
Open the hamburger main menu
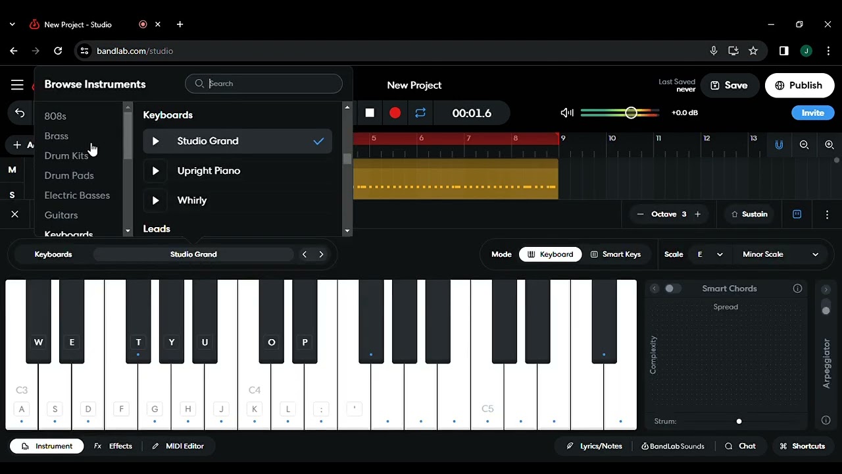coord(17,85)
